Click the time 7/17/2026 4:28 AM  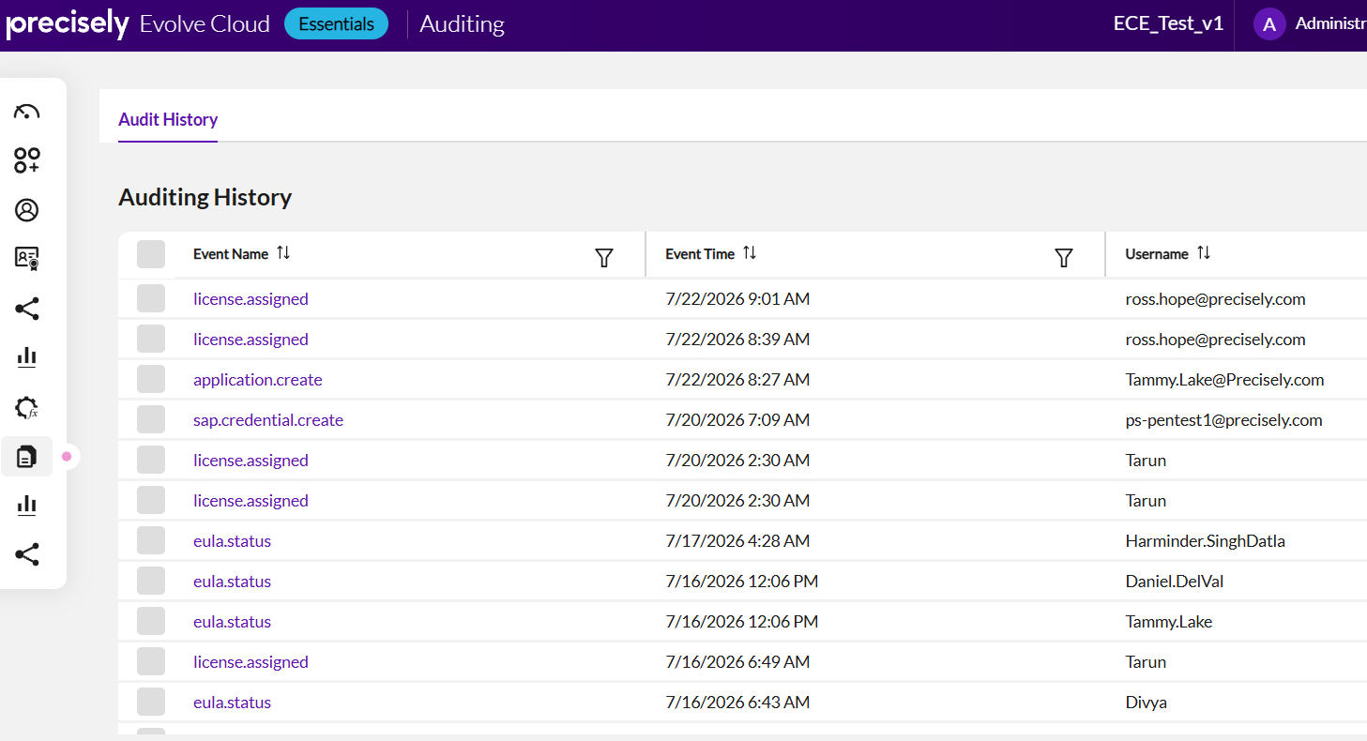point(737,541)
